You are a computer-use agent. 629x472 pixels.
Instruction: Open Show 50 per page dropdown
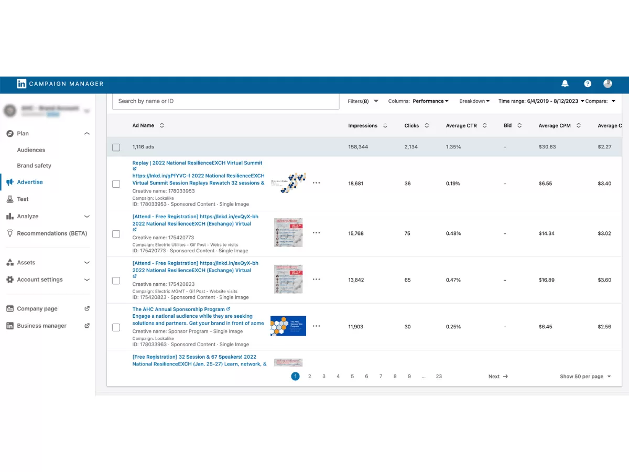pyautogui.click(x=585, y=377)
